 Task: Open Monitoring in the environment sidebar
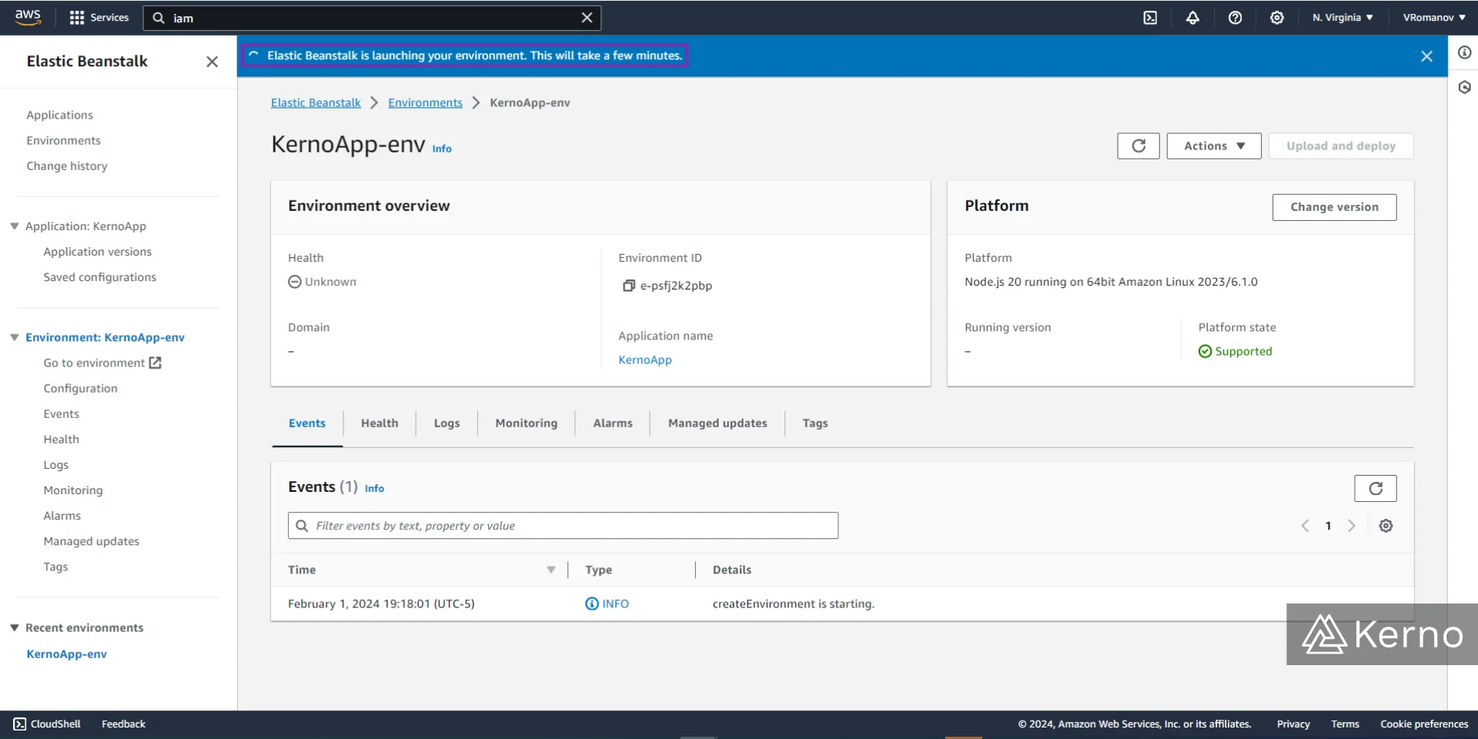73,490
